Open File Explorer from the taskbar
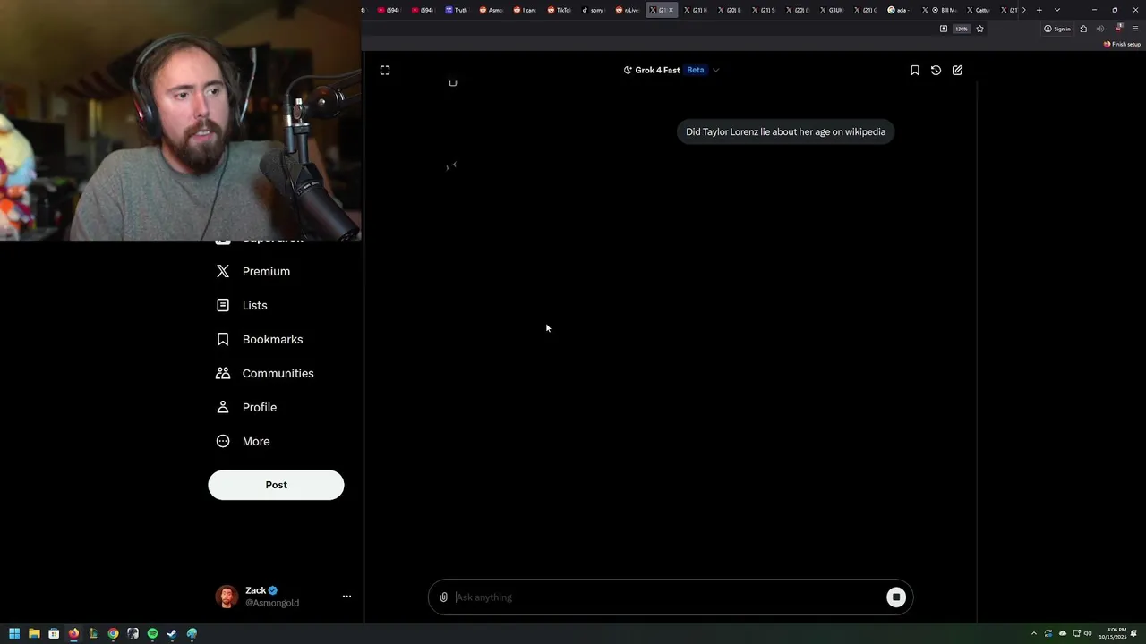Image resolution: width=1146 pixels, height=644 pixels. 34,633
